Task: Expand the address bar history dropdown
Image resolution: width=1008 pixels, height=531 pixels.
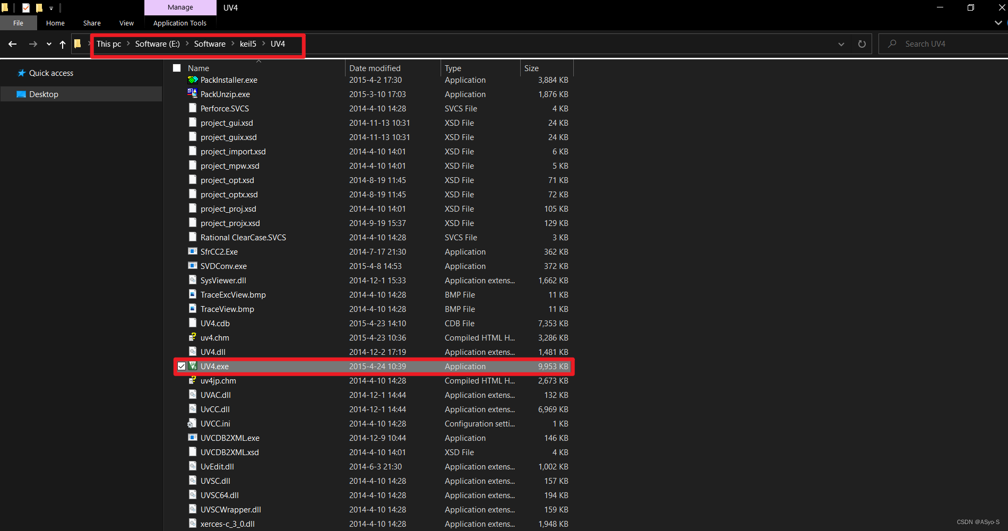Action: [x=841, y=44]
